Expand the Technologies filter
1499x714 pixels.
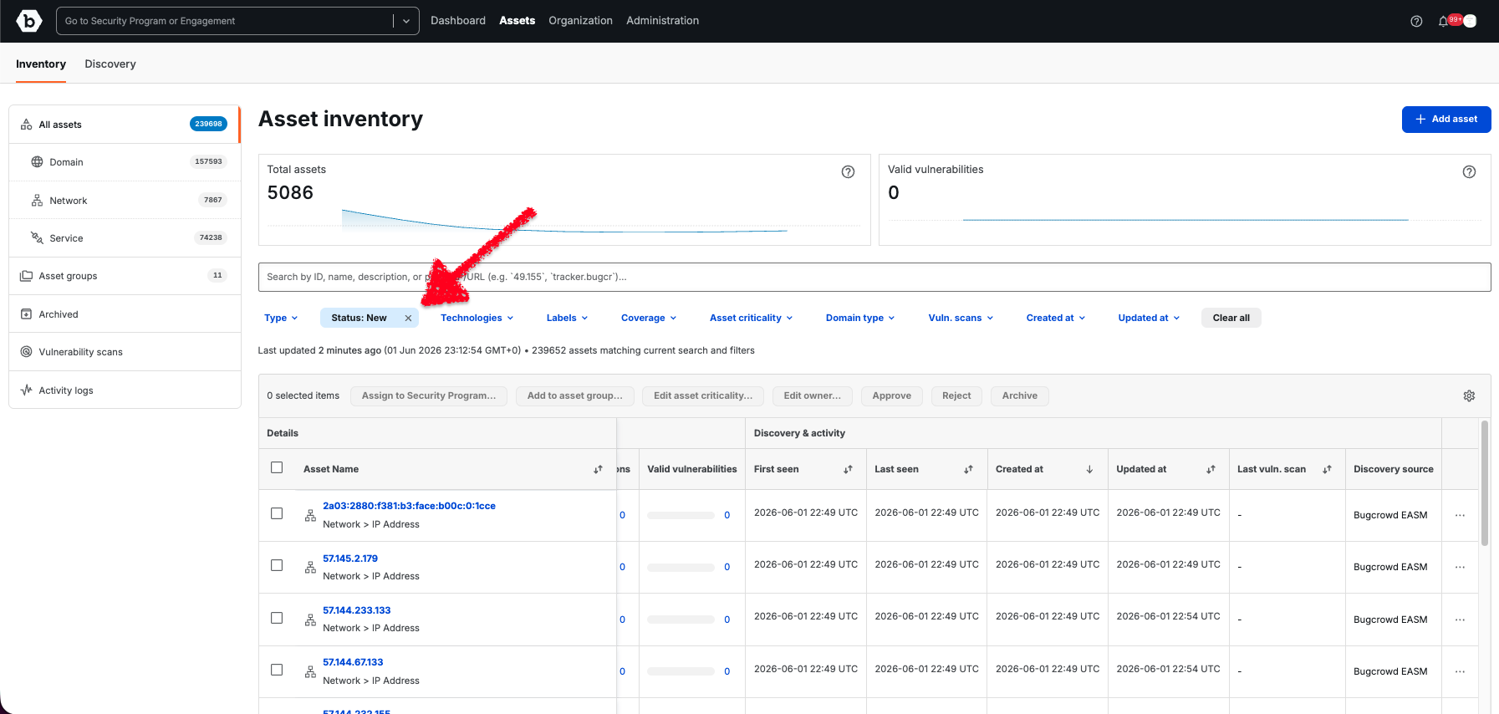click(477, 318)
